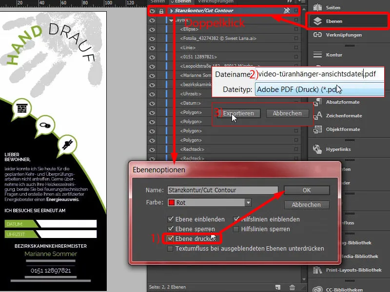Image resolution: width=390 pixels, height=292 pixels.
Task: Click Abbrechen next to Exportieren
Action: tap(287, 113)
